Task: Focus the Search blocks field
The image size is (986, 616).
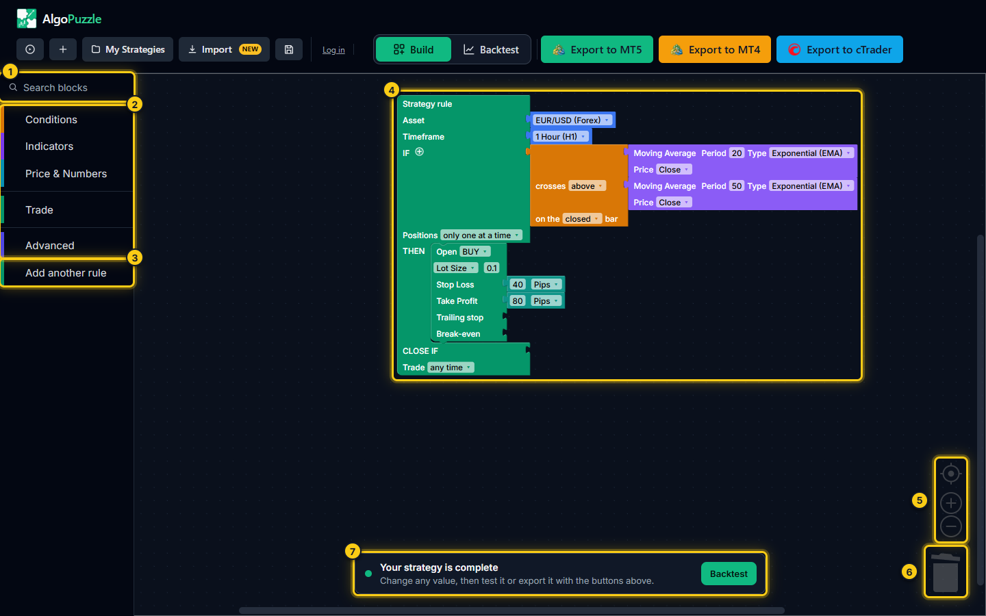Action: (67, 88)
